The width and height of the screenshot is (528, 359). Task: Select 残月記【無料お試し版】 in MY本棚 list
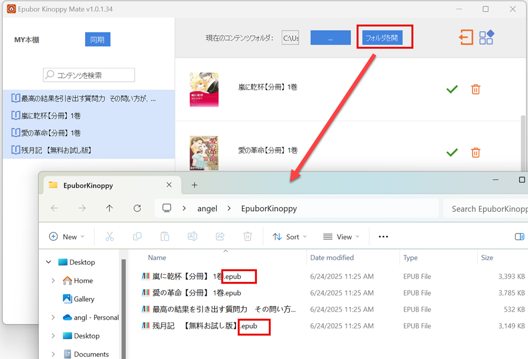tap(89, 150)
